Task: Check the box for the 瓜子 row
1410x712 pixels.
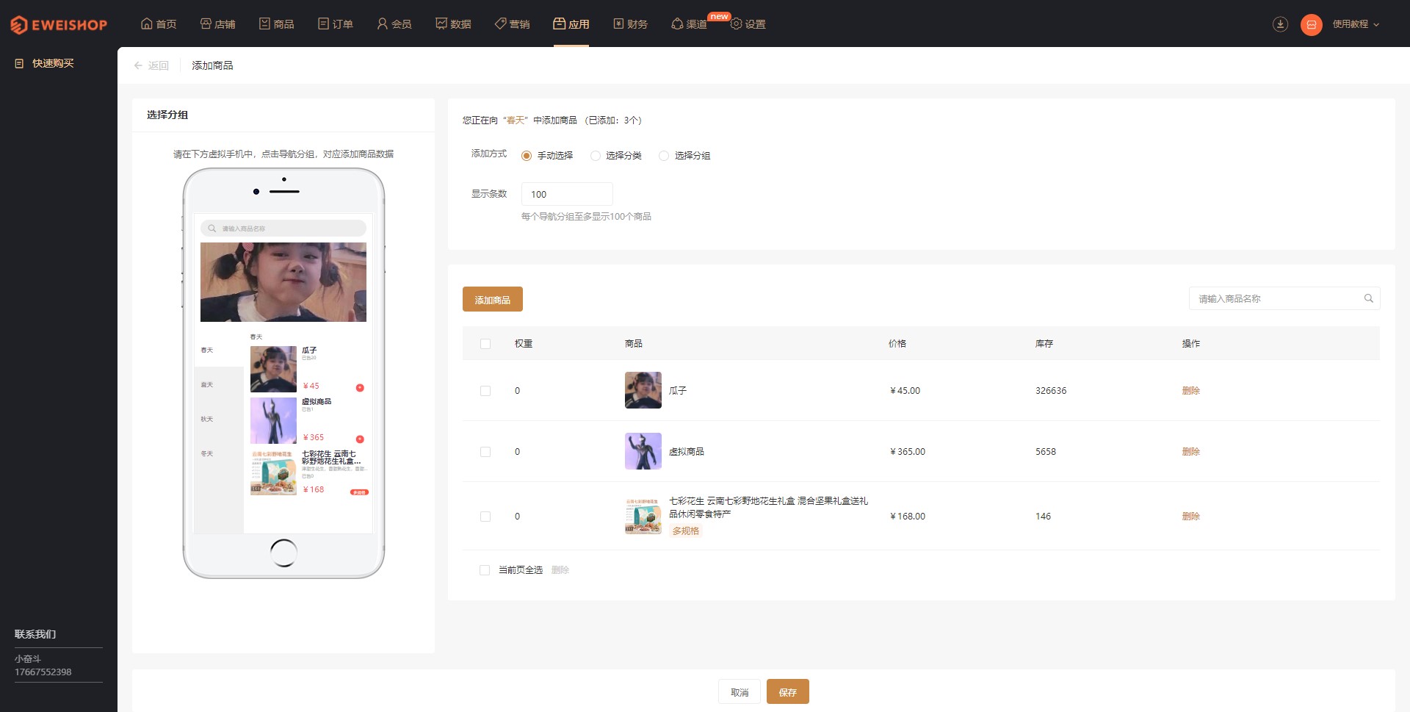Action: coord(485,391)
